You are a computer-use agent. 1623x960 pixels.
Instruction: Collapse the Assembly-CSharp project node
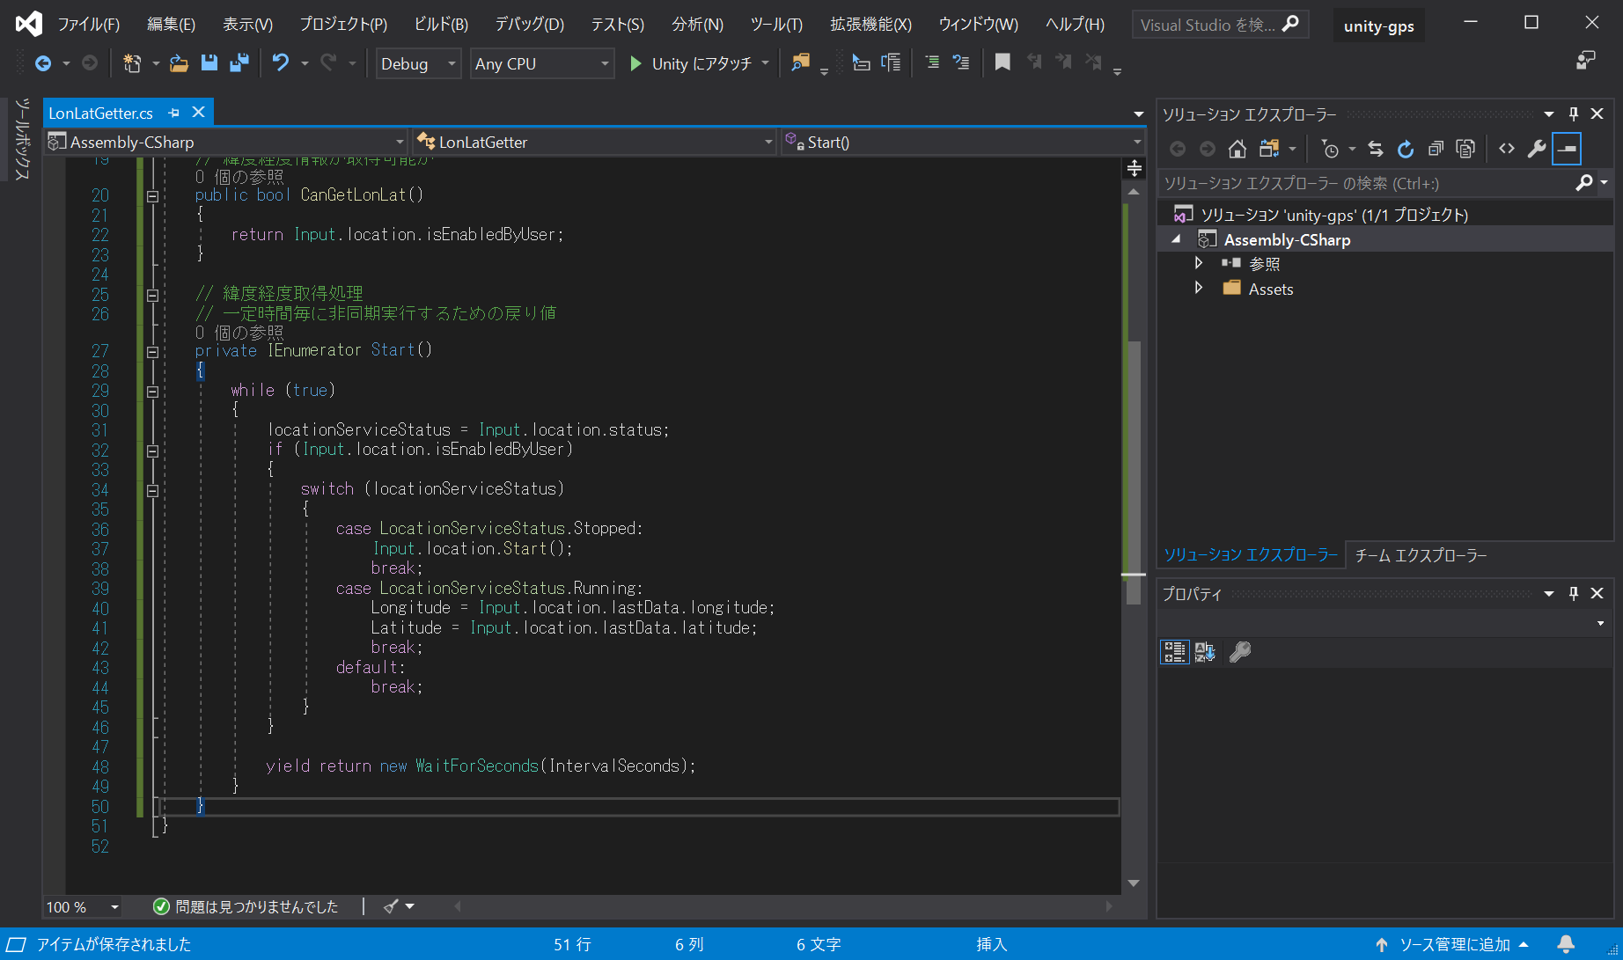click(1177, 239)
